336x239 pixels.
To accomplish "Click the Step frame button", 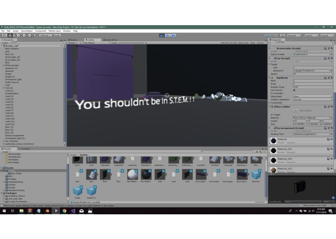I will tap(173, 35).
